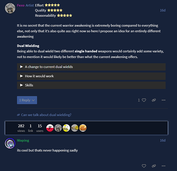The image size is (177, 171).
Task: Click the yellow cartoon face avatar in topic map
Action: point(66,128)
